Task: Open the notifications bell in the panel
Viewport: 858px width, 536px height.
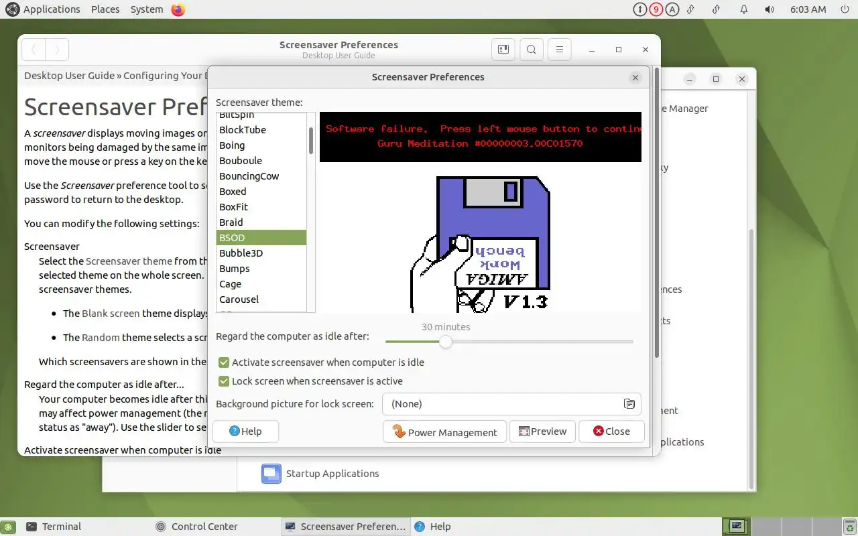Action: point(744,9)
